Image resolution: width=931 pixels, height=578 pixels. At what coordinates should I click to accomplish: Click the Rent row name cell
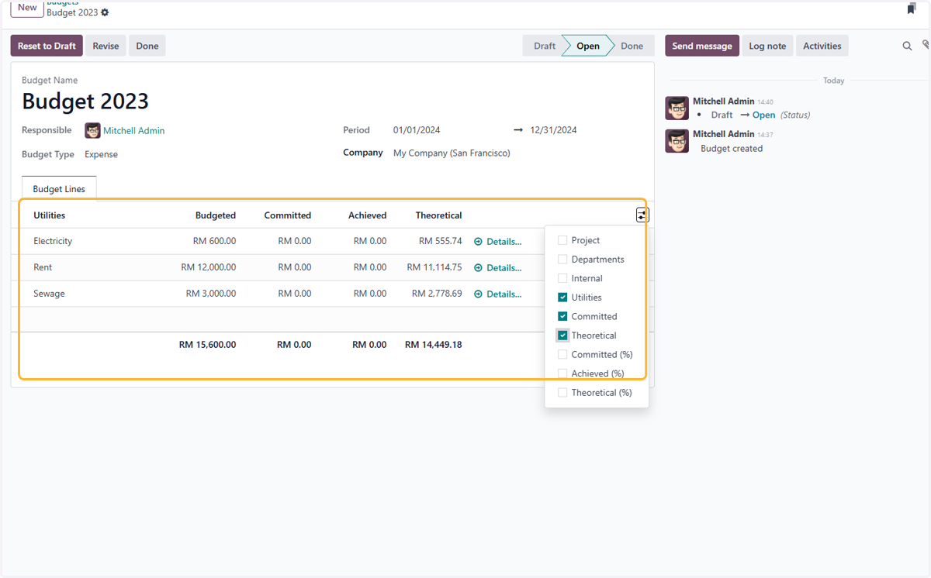click(43, 267)
